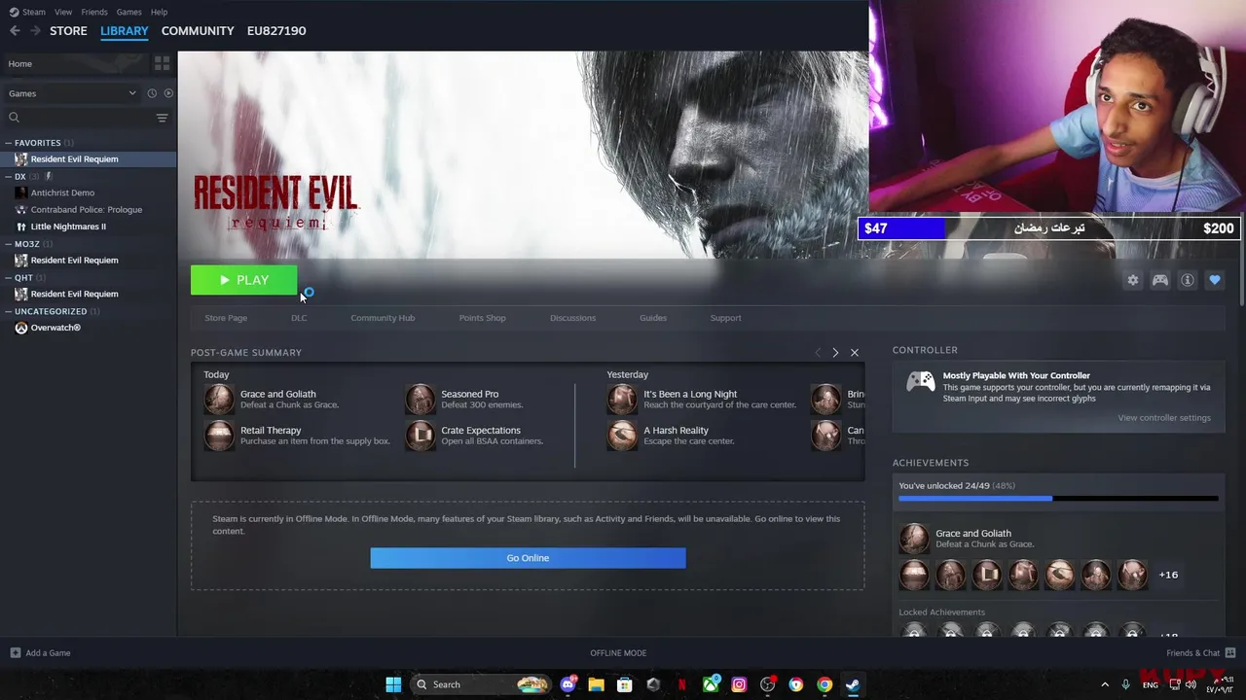Switch to the COMMUNITY tab
This screenshot has width=1246, height=700.
pos(198,30)
